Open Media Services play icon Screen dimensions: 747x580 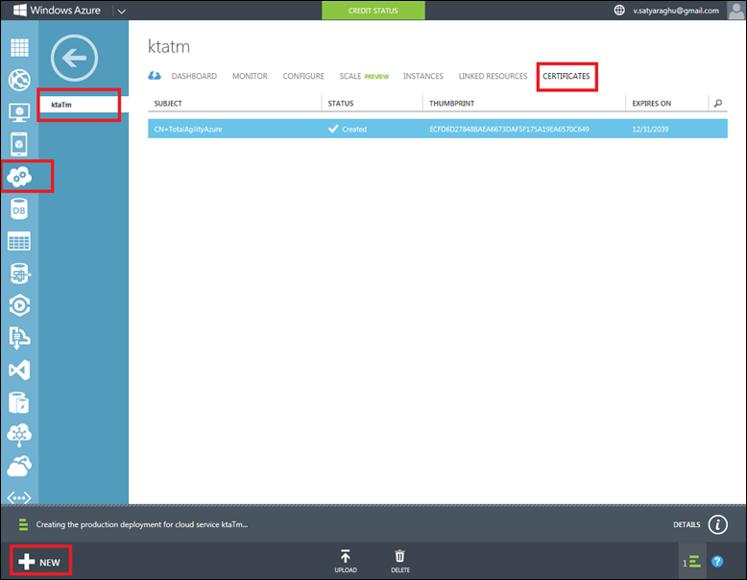[x=19, y=305]
